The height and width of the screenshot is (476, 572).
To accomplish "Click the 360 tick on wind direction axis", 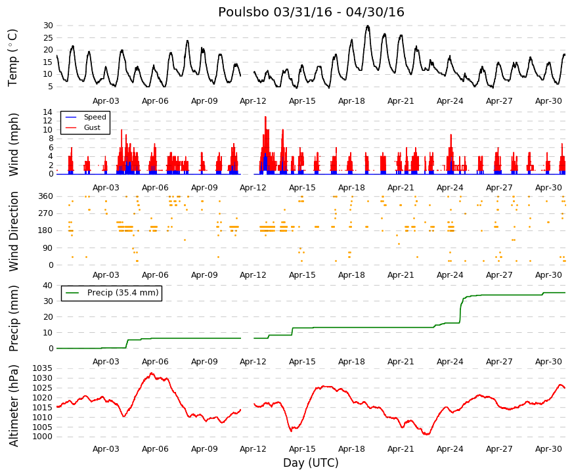I will (45, 196).
